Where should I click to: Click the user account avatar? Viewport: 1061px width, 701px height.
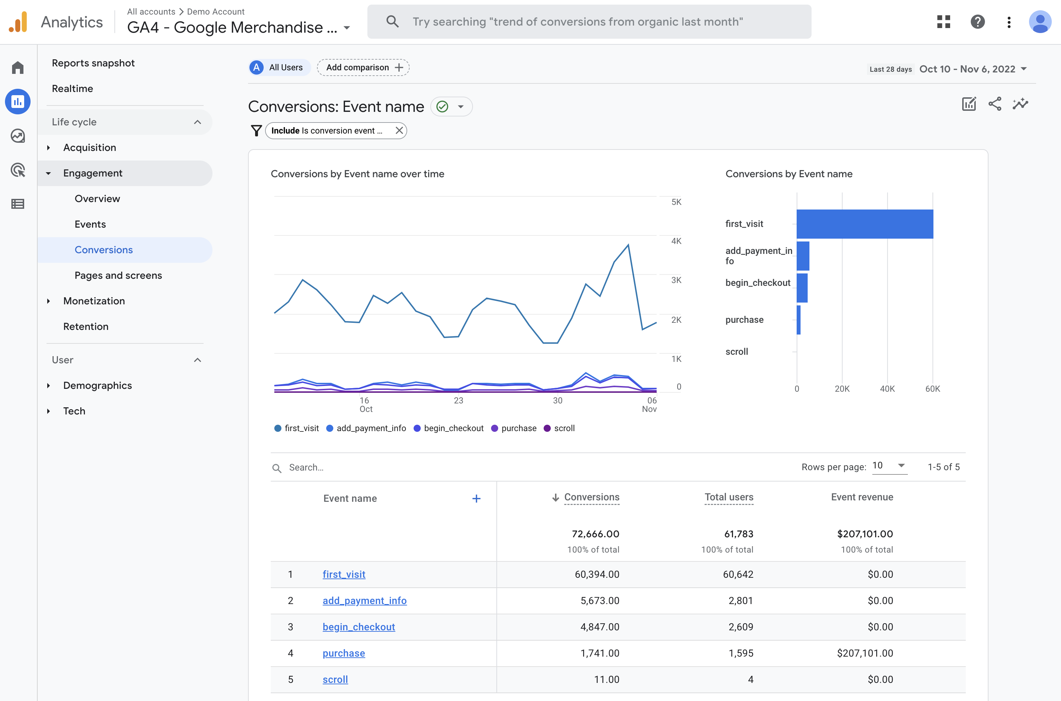[1040, 22]
